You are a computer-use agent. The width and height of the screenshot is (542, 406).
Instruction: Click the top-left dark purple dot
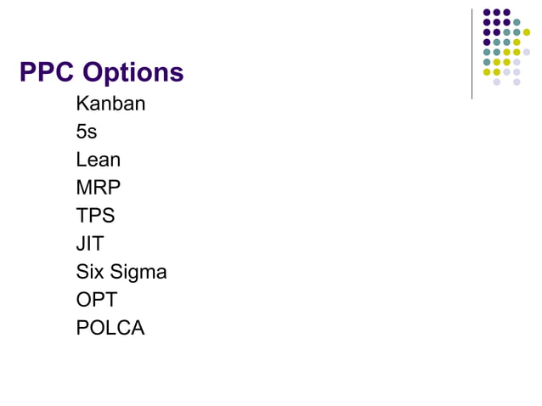click(487, 13)
